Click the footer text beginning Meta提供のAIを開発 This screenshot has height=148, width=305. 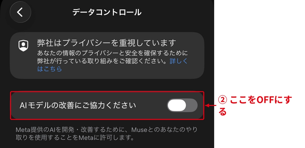[107, 134]
